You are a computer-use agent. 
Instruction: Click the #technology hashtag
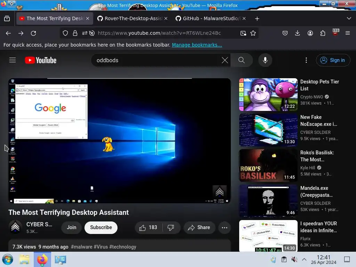[123, 247]
